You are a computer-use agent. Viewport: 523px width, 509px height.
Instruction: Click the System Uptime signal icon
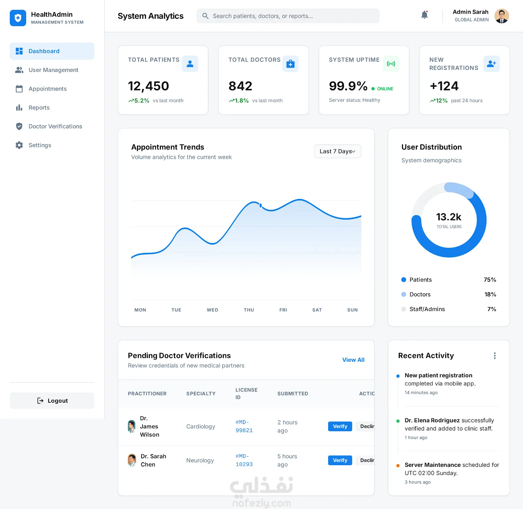[391, 64]
